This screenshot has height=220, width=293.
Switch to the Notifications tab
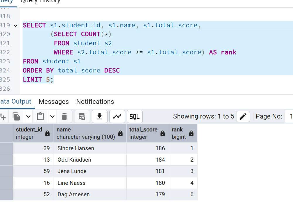click(95, 101)
